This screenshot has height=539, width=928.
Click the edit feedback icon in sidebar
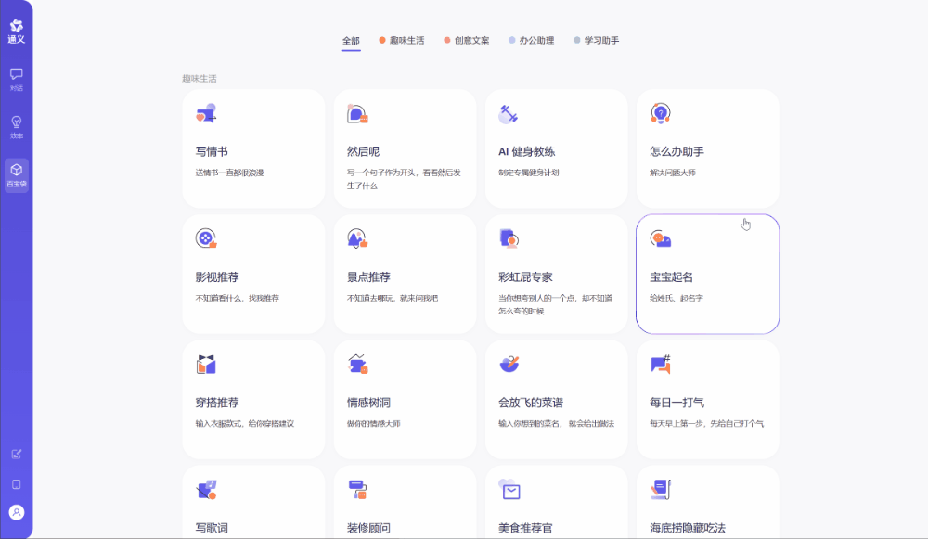coord(16,454)
